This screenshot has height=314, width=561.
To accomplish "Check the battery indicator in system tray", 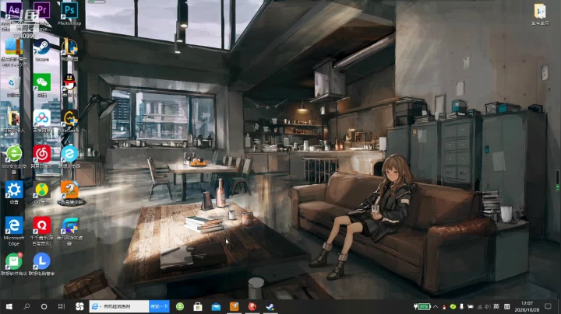I will [422, 306].
